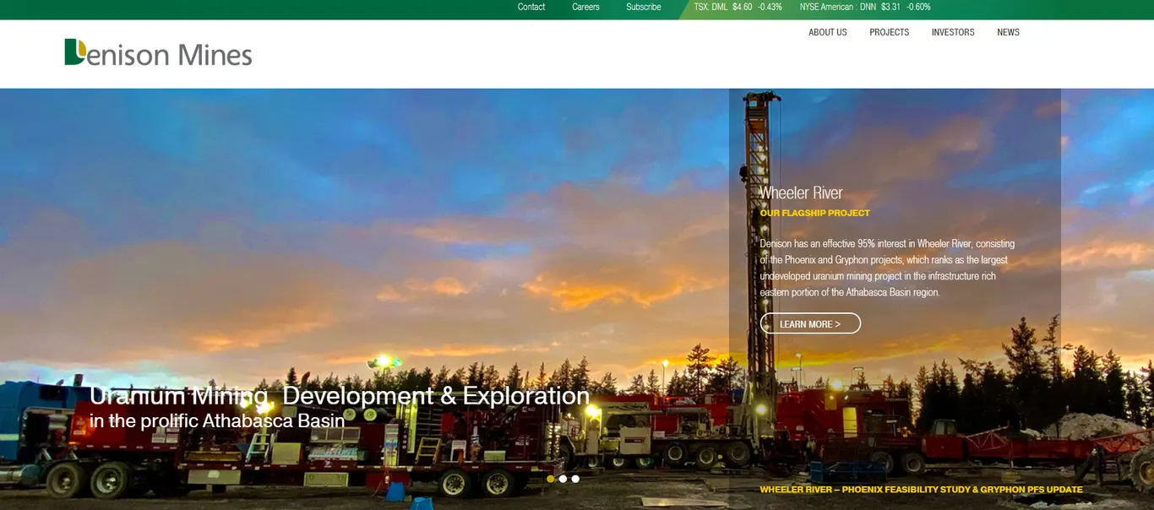Select the third carousel slide dot
The width and height of the screenshot is (1154, 510).
click(x=575, y=479)
